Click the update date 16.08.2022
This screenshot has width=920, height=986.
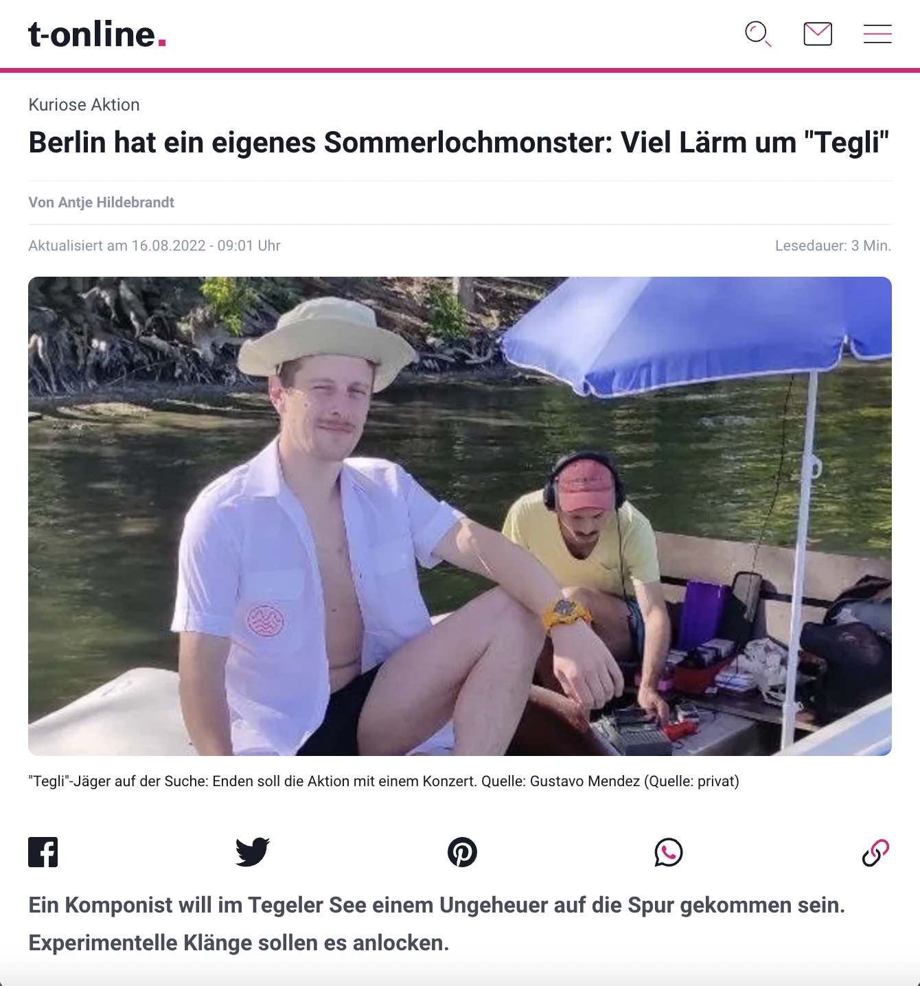(x=169, y=246)
